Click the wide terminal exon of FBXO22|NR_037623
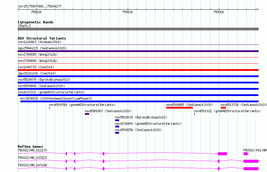267x172 pixels. [x=251, y=161]
